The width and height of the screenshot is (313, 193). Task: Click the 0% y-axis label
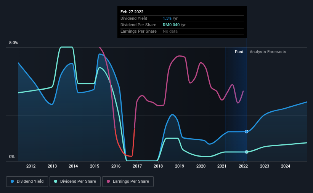point(12,157)
